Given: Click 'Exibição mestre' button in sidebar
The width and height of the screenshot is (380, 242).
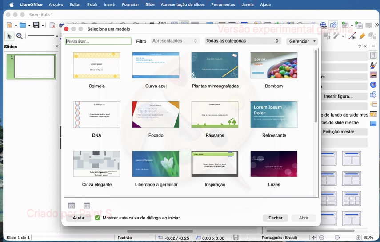Looking at the screenshot, I should tap(344, 132).
